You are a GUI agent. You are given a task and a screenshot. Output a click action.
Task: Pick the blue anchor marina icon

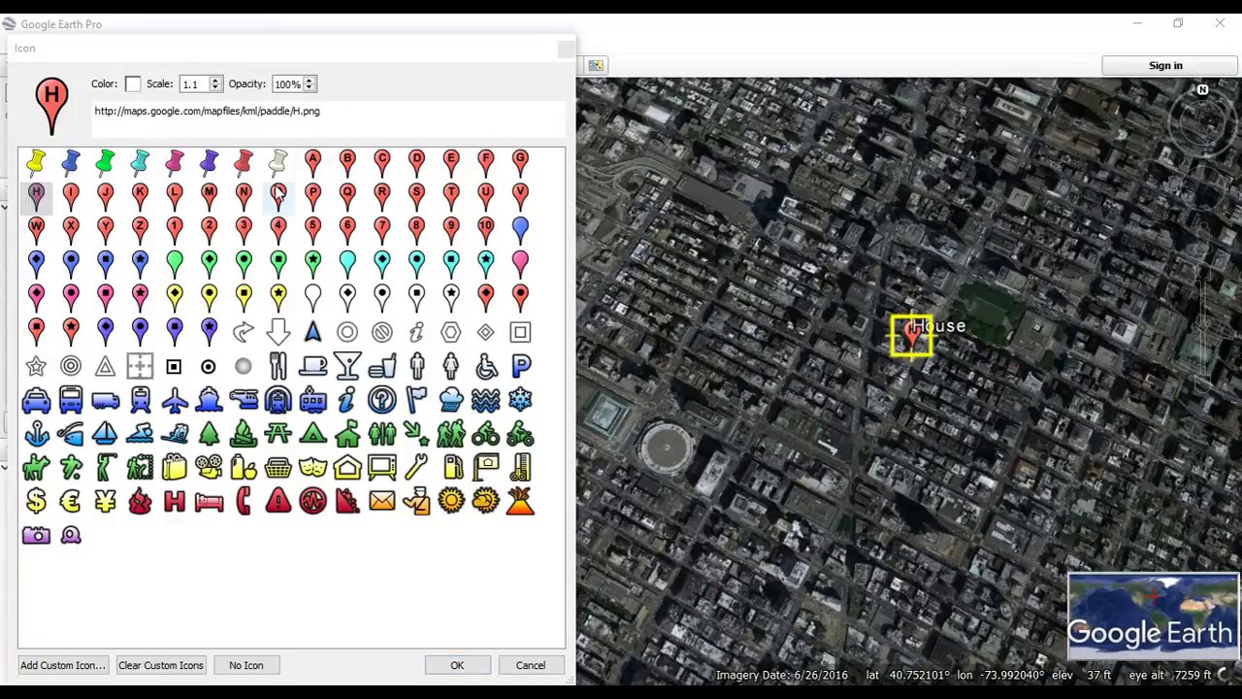(x=36, y=434)
